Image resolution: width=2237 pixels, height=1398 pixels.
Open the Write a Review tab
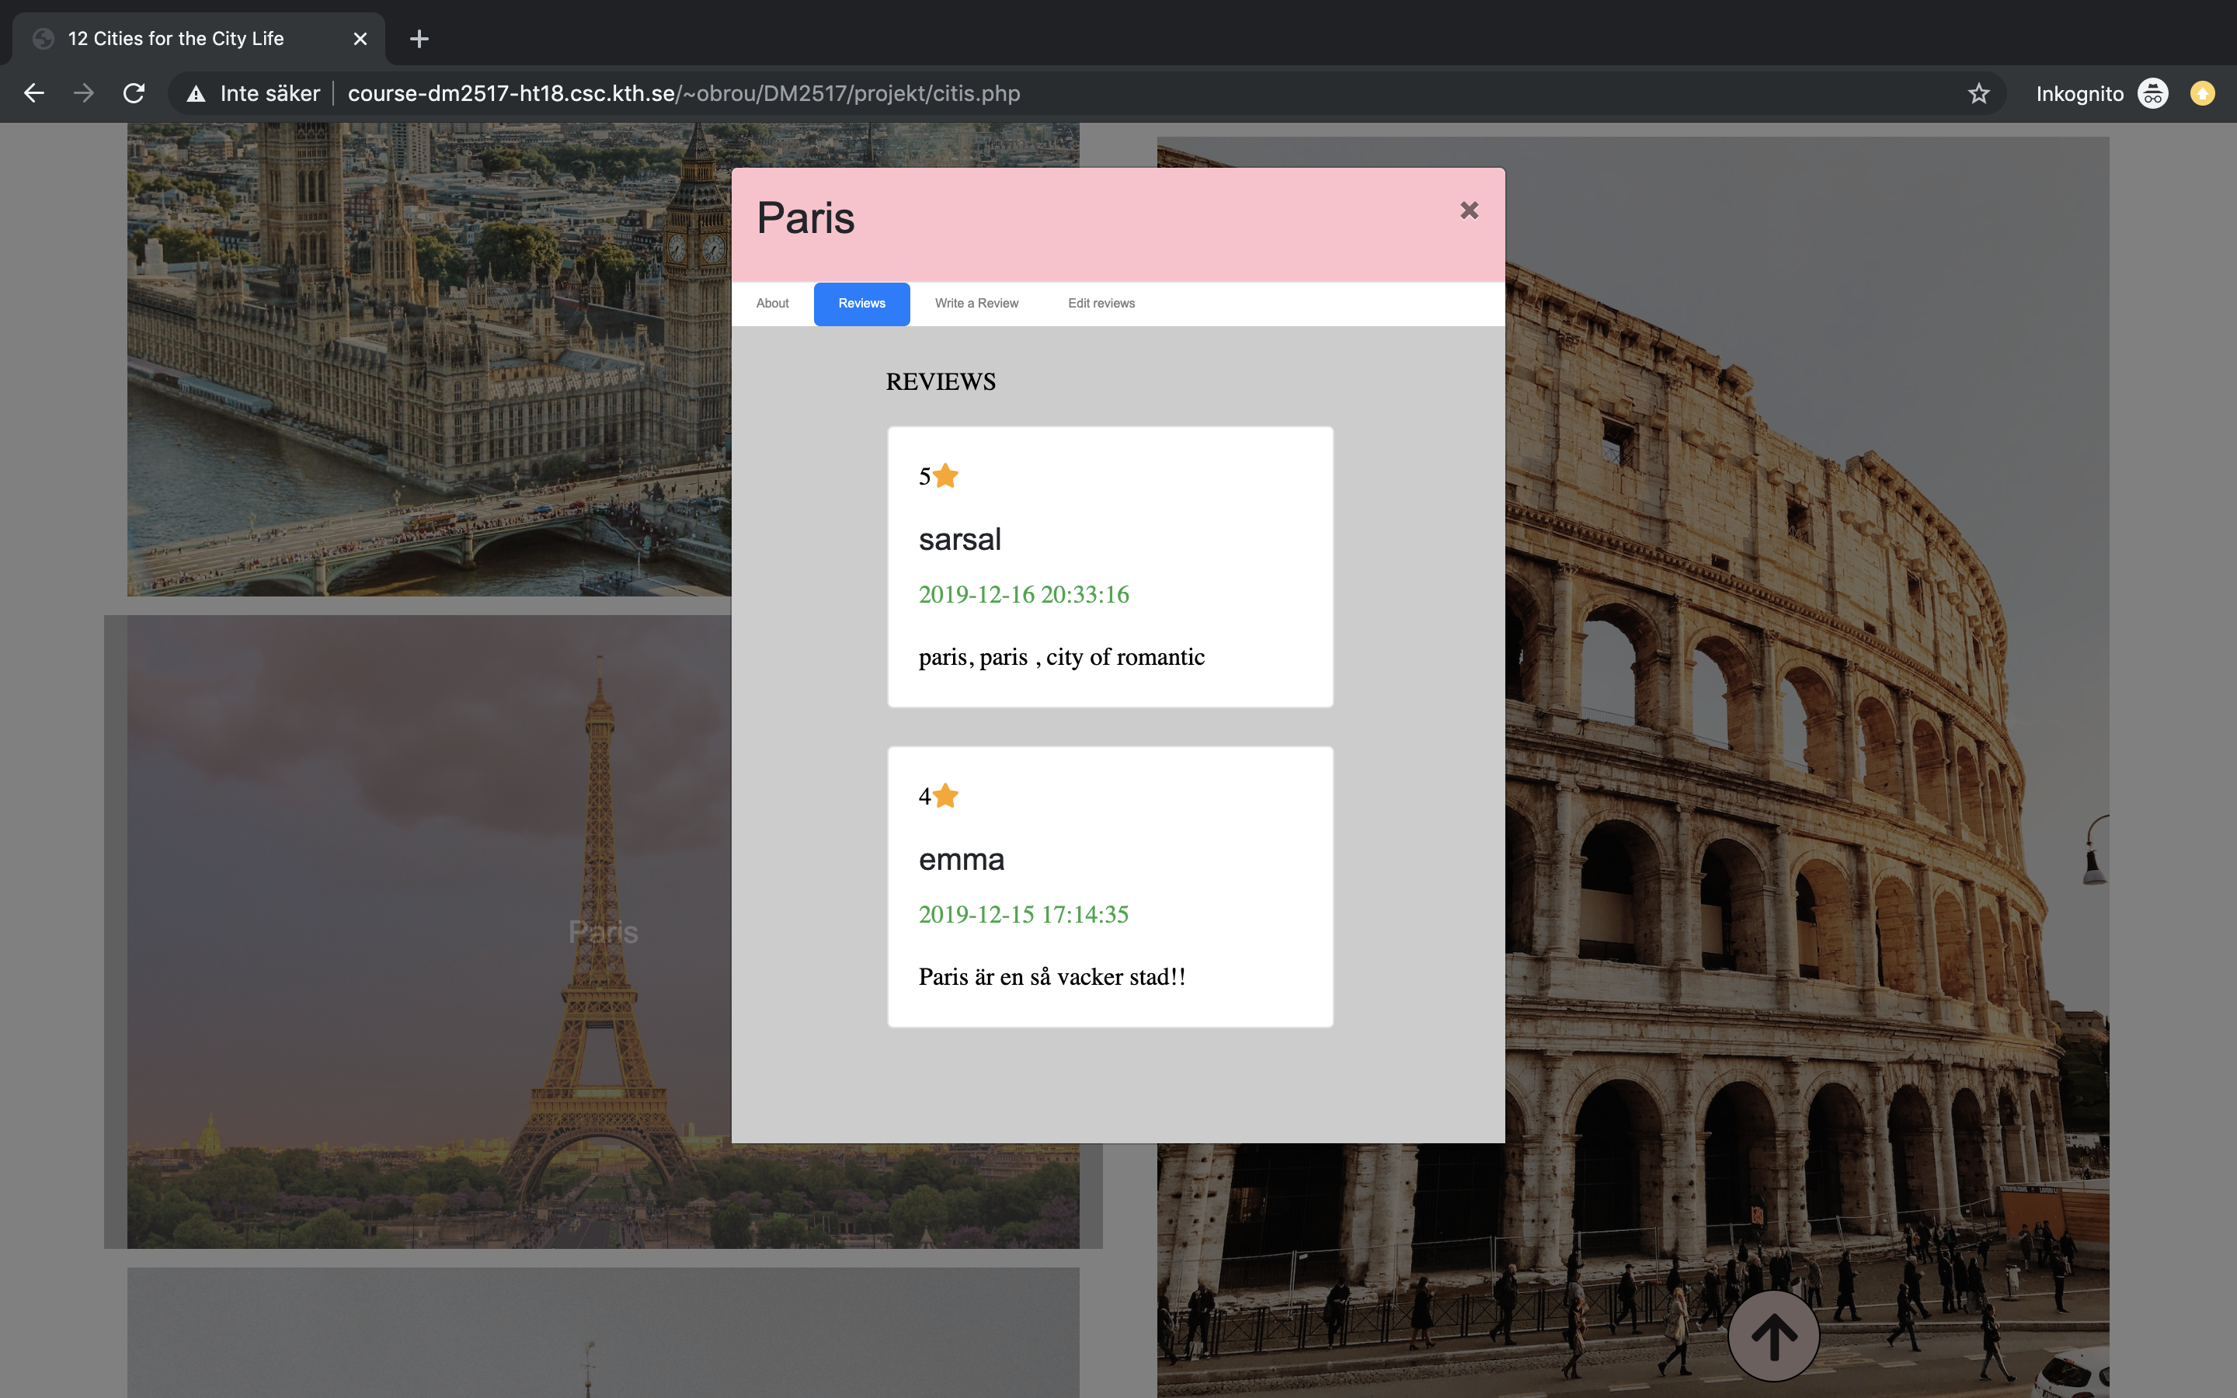(976, 303)
